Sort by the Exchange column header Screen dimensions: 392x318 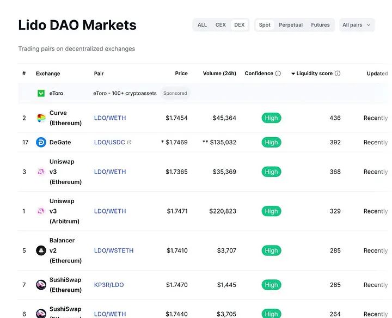[x=48, y=74]
